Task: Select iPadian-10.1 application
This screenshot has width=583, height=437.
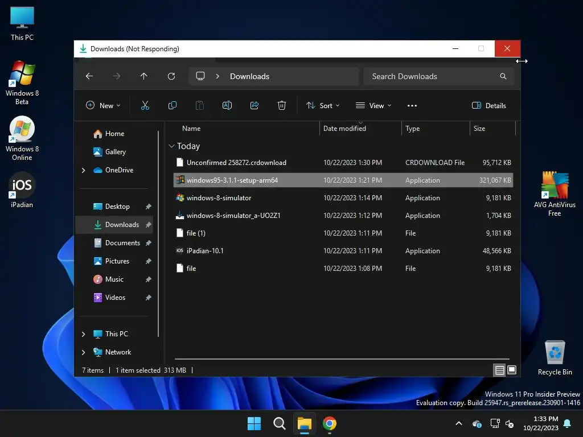Action: pos(343,251)
